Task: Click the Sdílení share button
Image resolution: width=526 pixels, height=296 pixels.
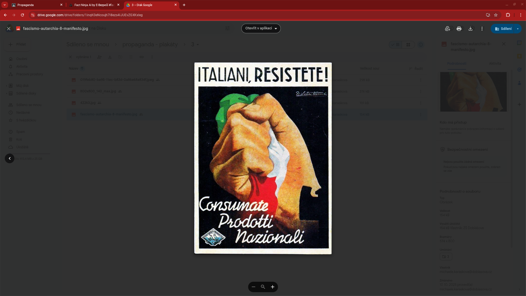Action: point(503,29)
